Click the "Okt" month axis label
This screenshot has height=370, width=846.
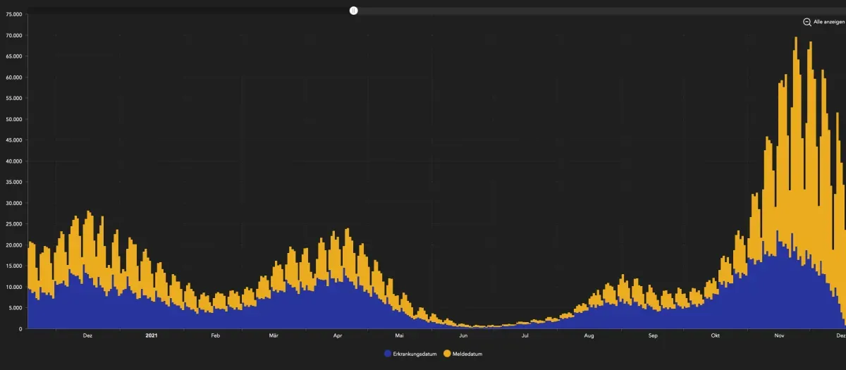pos(716,336)
